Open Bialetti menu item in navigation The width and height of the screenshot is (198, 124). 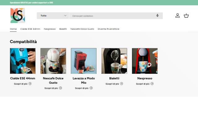coord(63,29)
